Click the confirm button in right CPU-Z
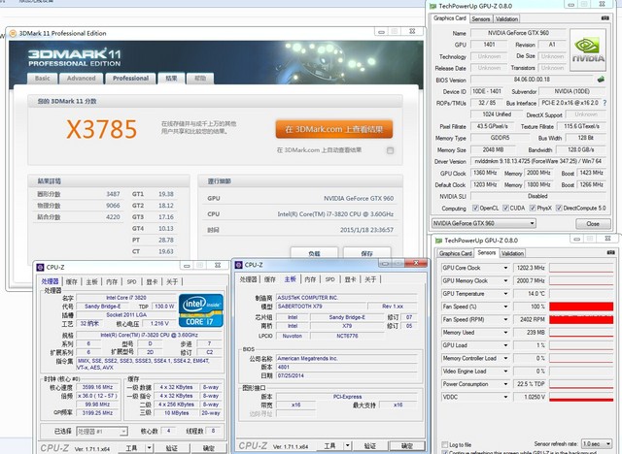 [407, 445]
